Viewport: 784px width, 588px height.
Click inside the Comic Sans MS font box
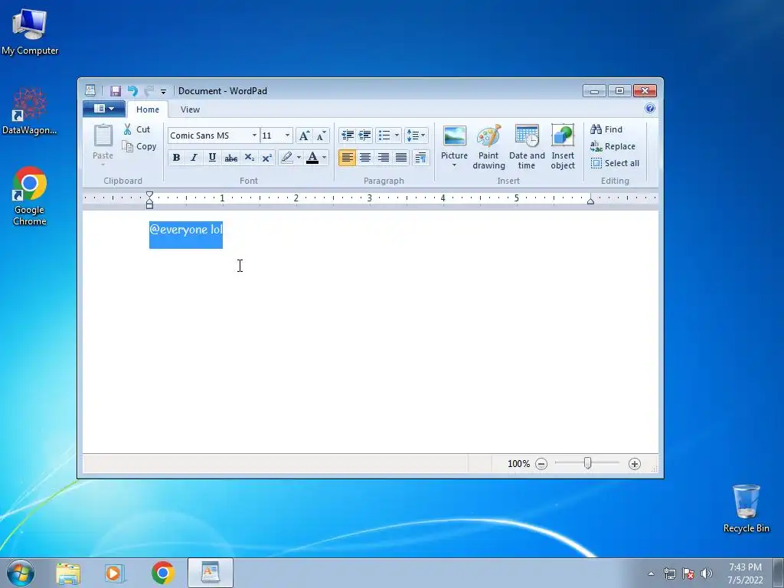(x=209, y=136)
